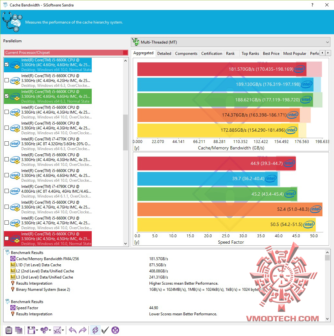Click the Multi-Threaded tree icon in combo box
The image size is (334, 336).
tap(136, 42)
